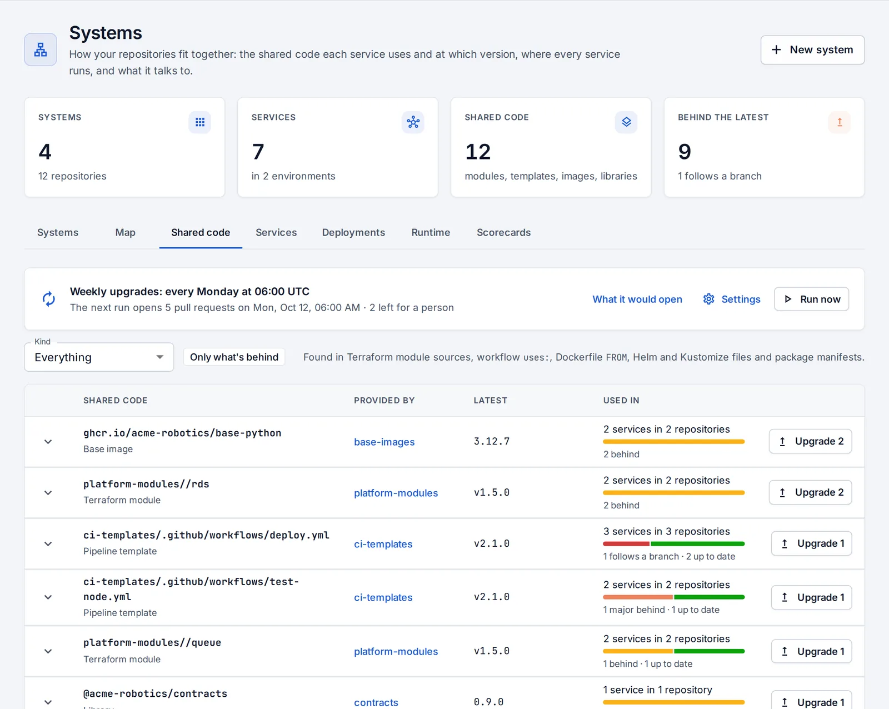Click the Shared Code card showing 12
889x709 pixels.
click(x=551, y=147)
